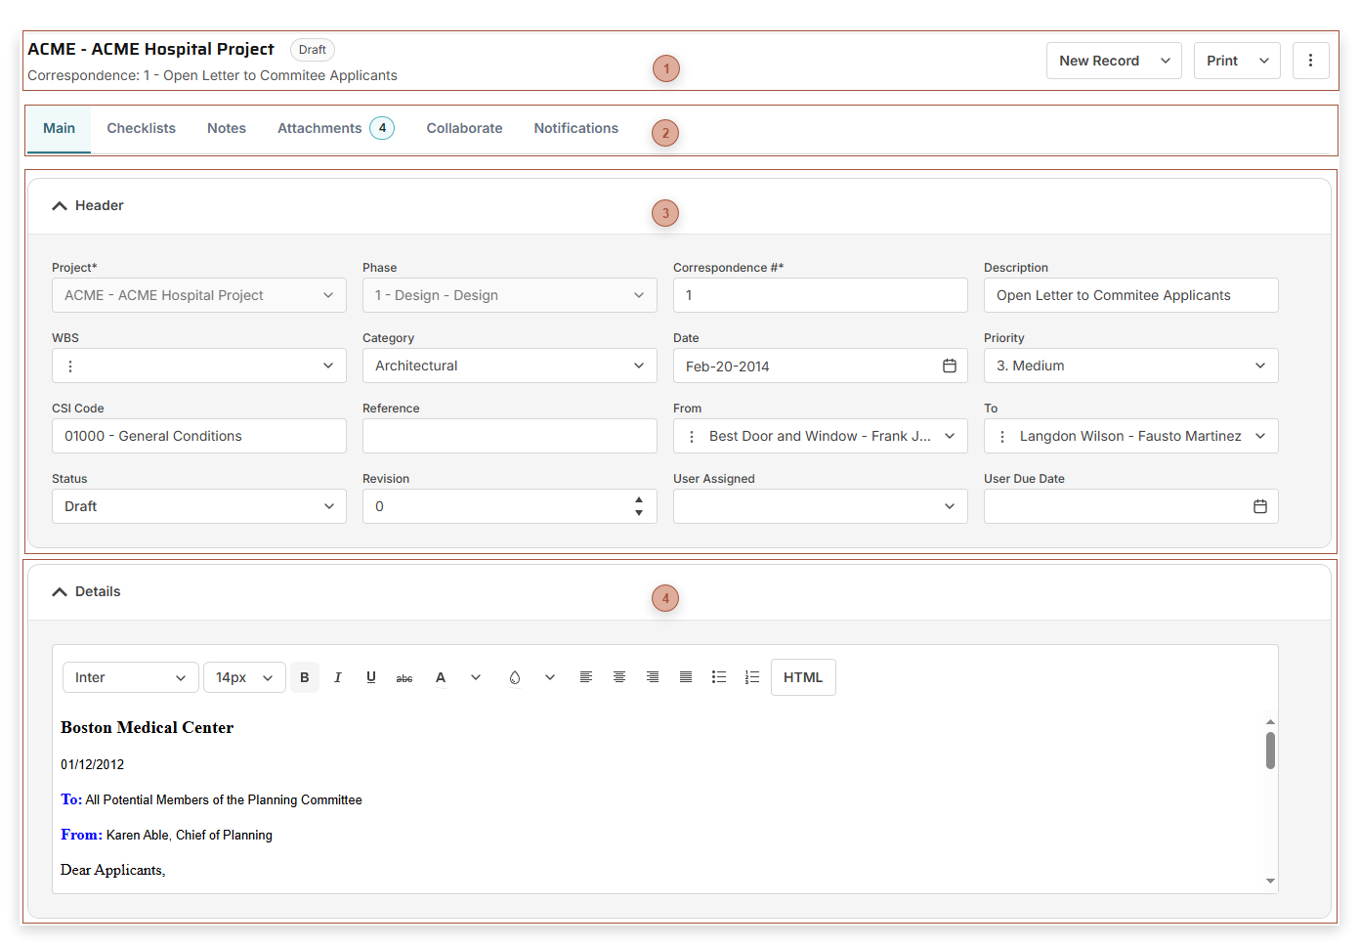The width and height of the screenshot is (1360, 948).
Task: Toggle underline text formatting
Action: tap(371, 677)
